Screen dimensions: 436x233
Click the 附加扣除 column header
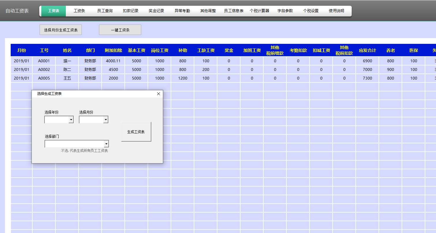(113, 50)
